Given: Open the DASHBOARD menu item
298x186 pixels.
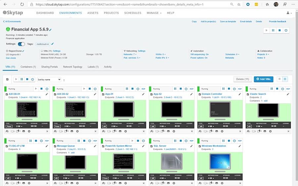Looking at the screenshot, I should click(45, 13).
